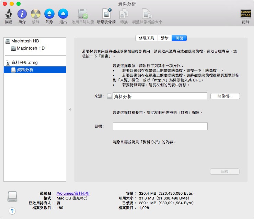Click the 轉換 convert image icon
This screenshot has height=219, width=254.
tap(124, 14)
